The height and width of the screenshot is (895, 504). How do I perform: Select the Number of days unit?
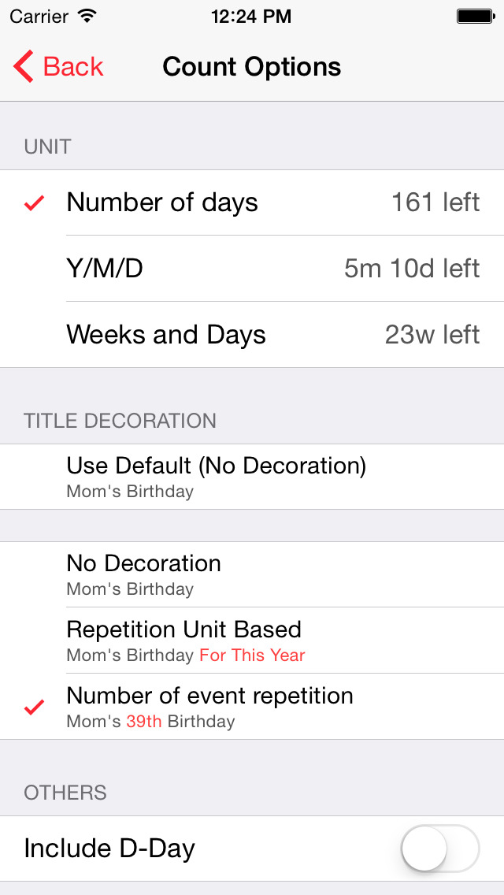coord(162,202)
